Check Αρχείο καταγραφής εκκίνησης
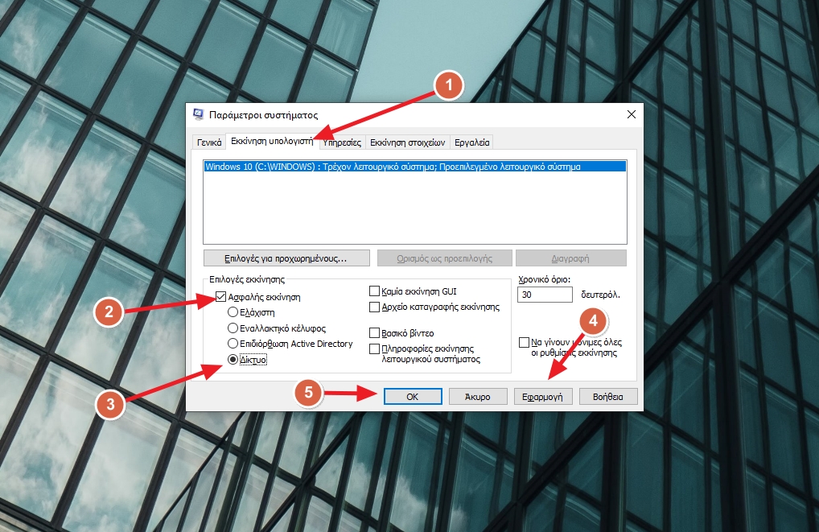 click(x=373, y=307)
